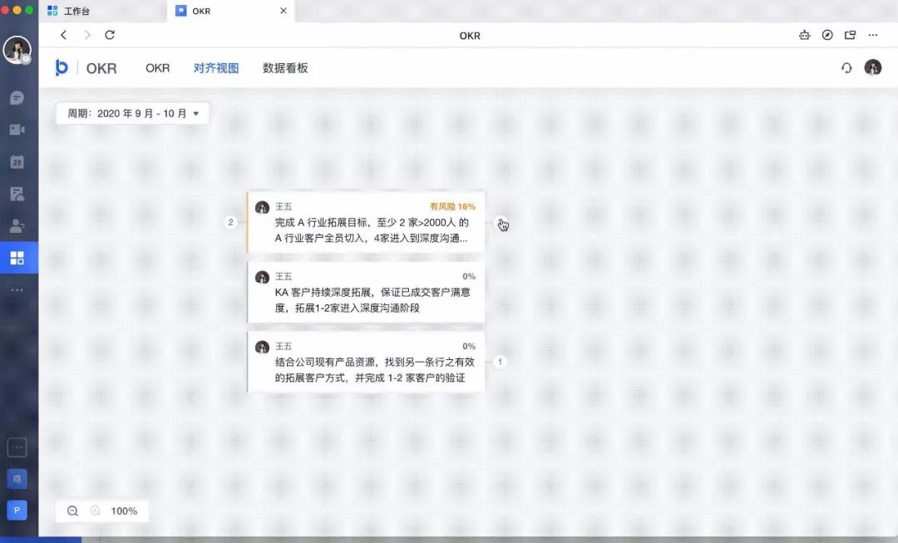Expand right node numbered 1
This screenshot has width=898, height=543.
click(500, 362)
